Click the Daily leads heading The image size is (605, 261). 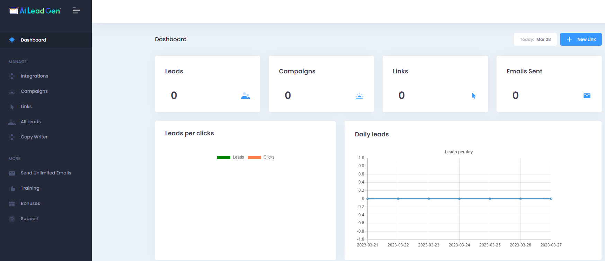[372, 134]
